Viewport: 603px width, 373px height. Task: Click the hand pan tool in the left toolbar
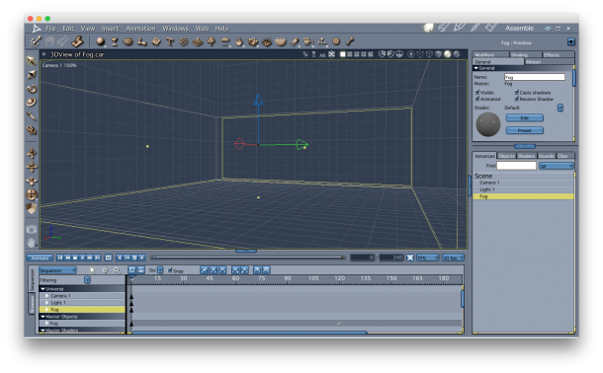click(32, 243)
